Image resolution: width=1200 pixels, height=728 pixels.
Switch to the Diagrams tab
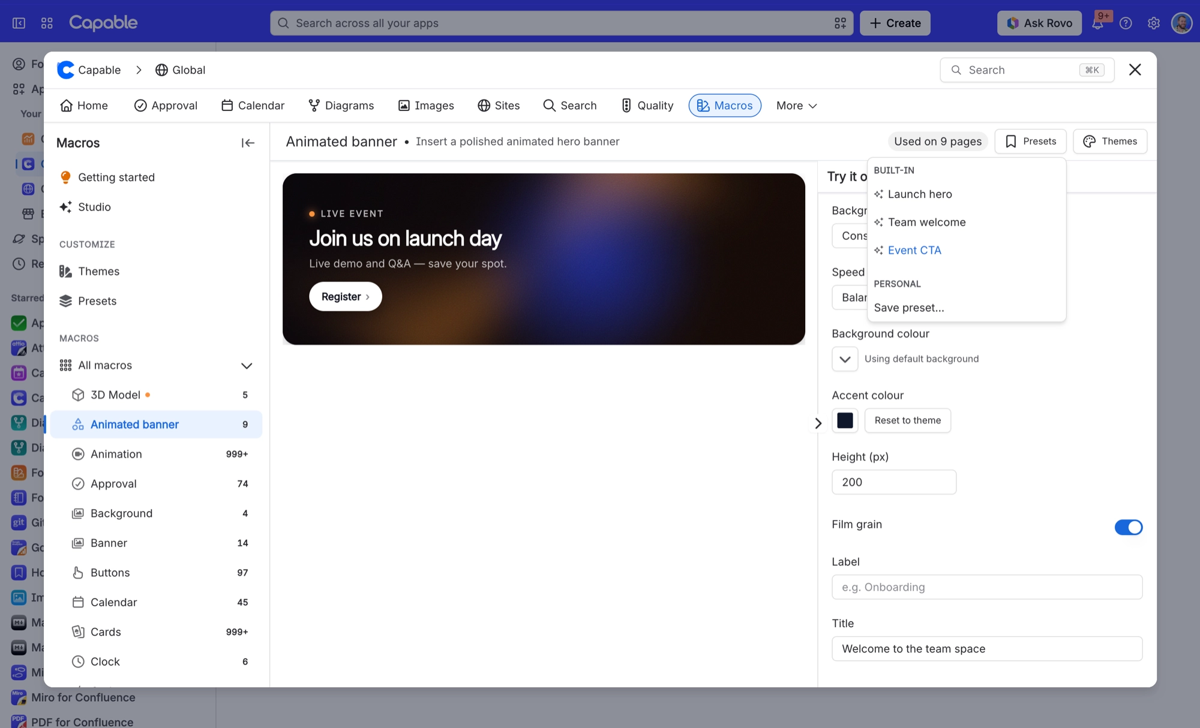point(341,106)
